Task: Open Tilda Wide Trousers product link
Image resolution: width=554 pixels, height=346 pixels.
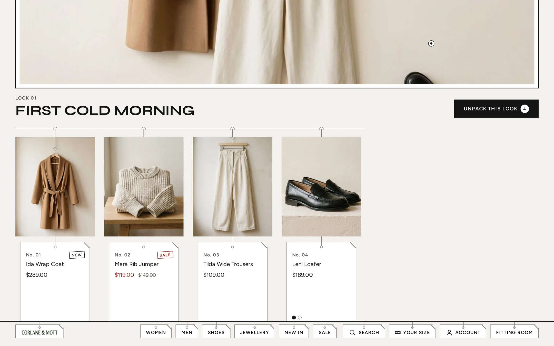Action: click(x=228, y=264)
